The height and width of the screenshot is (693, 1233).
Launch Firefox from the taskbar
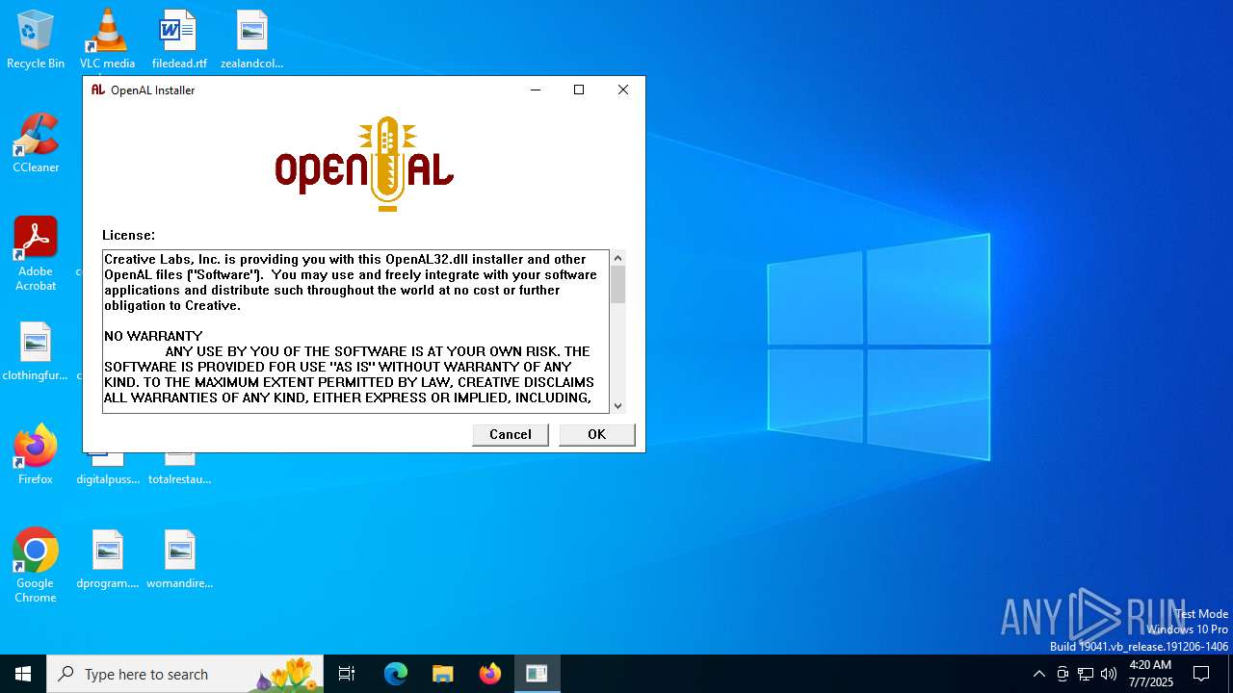[490, 674]
